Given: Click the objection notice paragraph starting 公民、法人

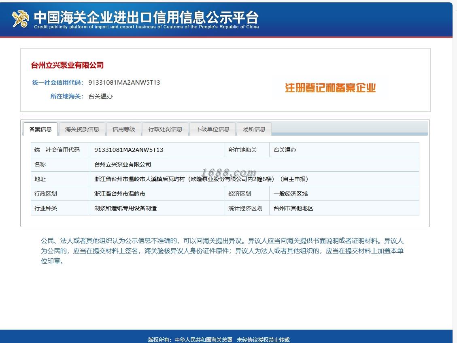Looking at the screenshot, I should click(x=222, y=251).
